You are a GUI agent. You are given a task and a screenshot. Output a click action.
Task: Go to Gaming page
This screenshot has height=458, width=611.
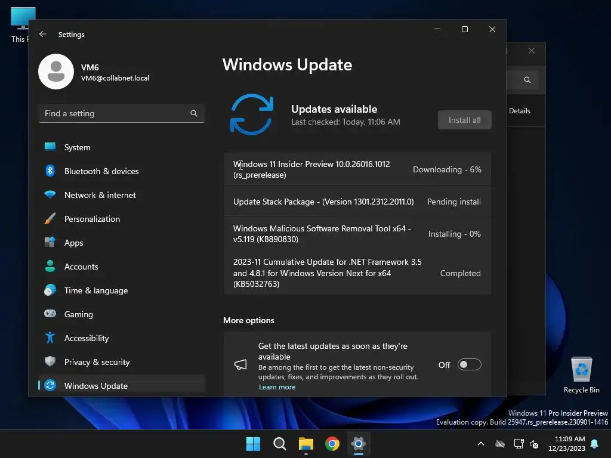coord(122,314)
